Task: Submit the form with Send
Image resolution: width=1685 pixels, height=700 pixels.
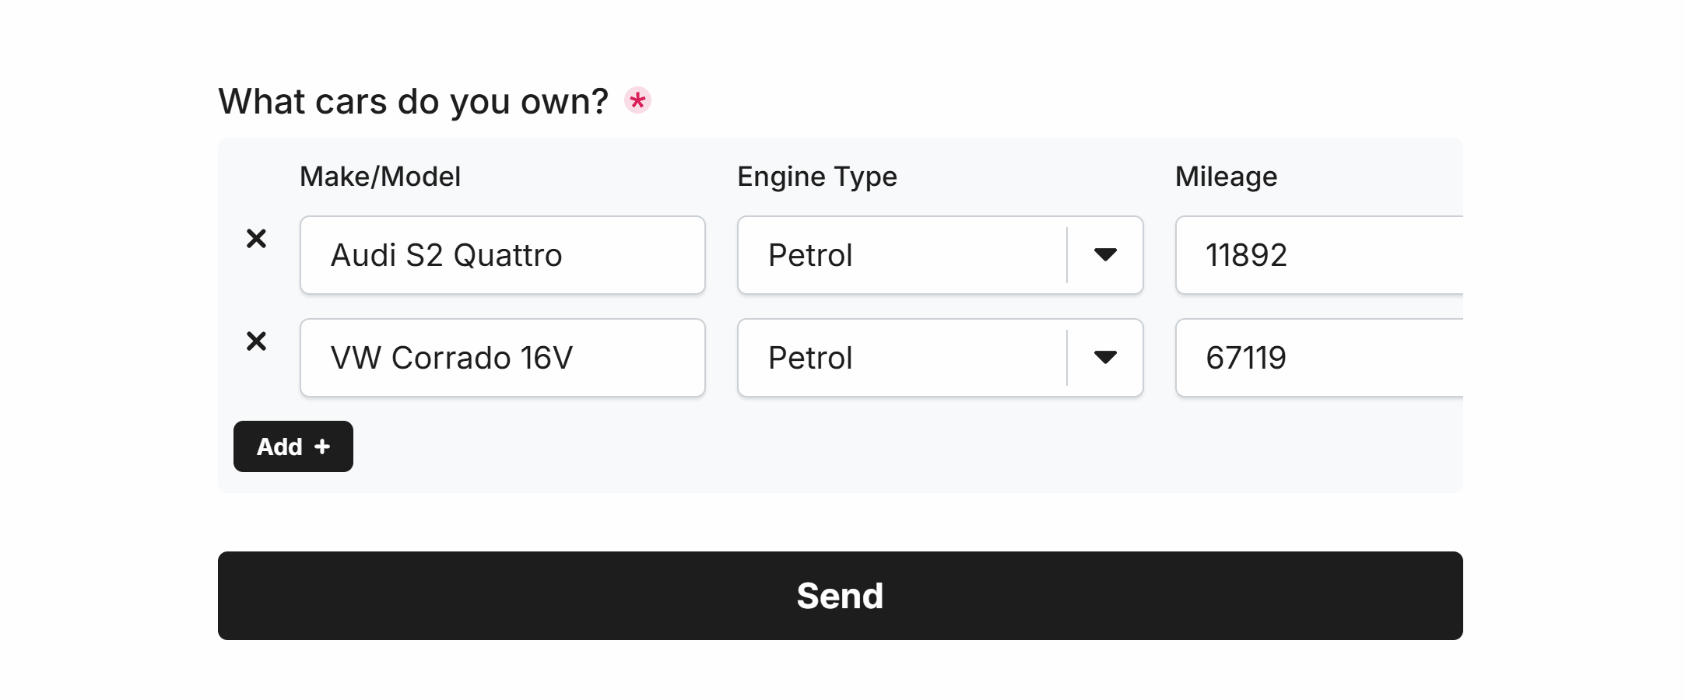Action: tap(840, 596)
